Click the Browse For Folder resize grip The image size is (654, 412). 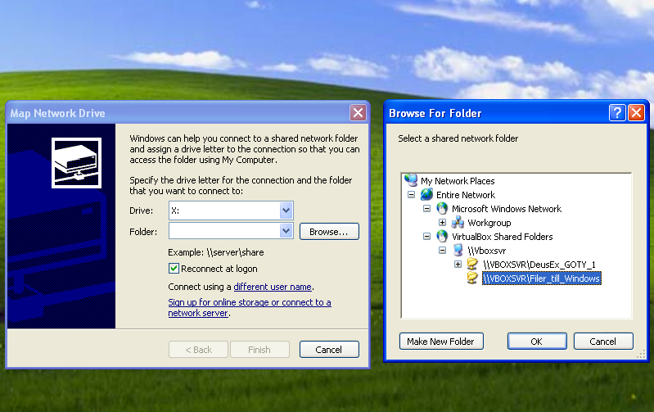[642, 355]
